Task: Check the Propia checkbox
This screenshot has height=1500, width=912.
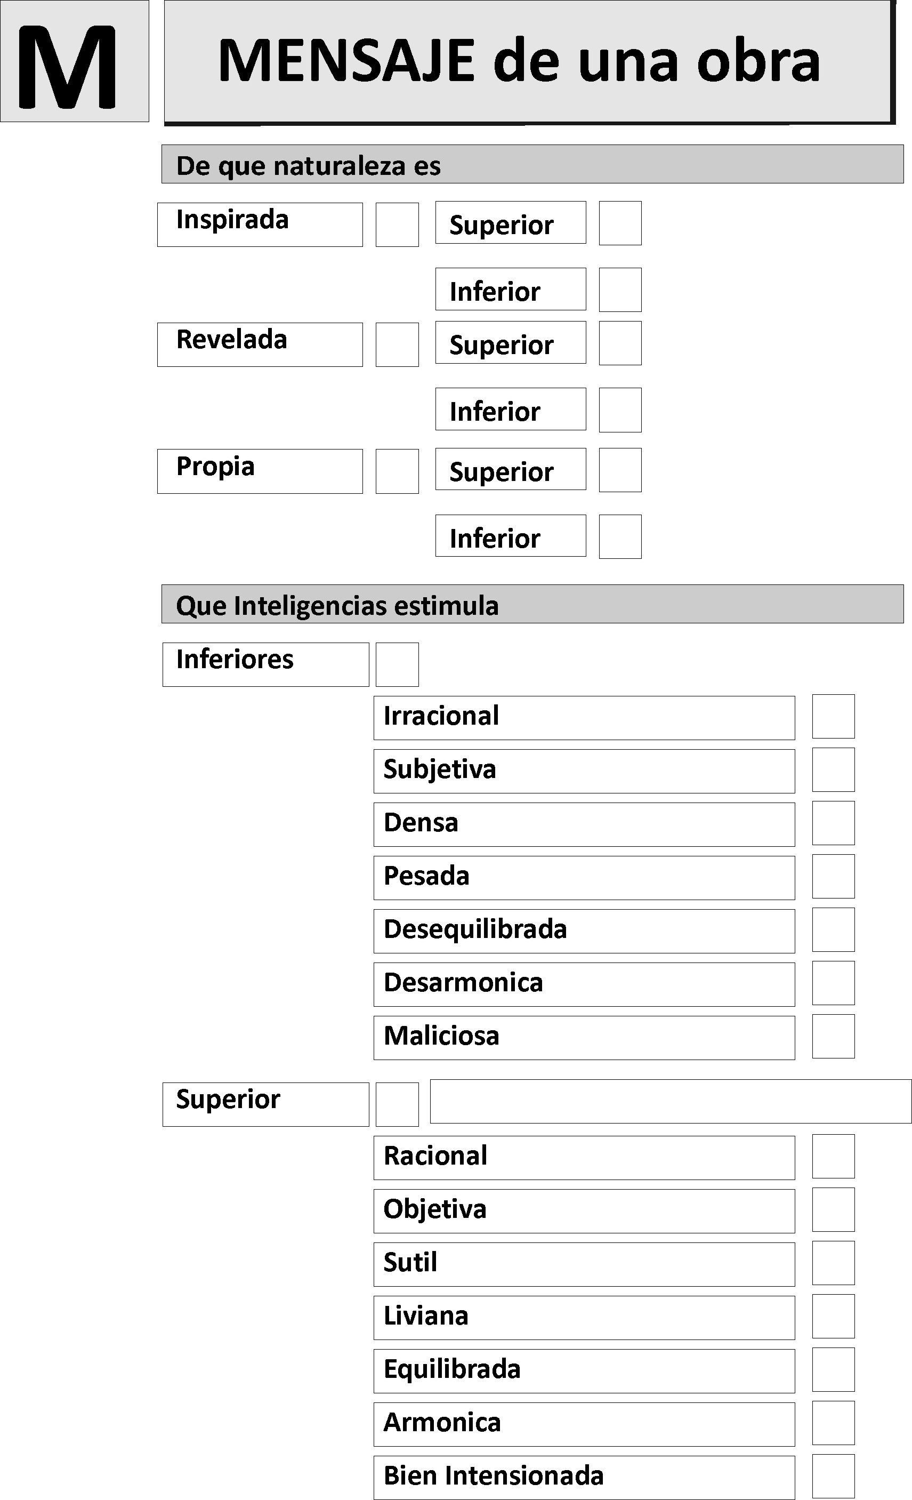Action: pyautogui.click(x=397, y=471)
